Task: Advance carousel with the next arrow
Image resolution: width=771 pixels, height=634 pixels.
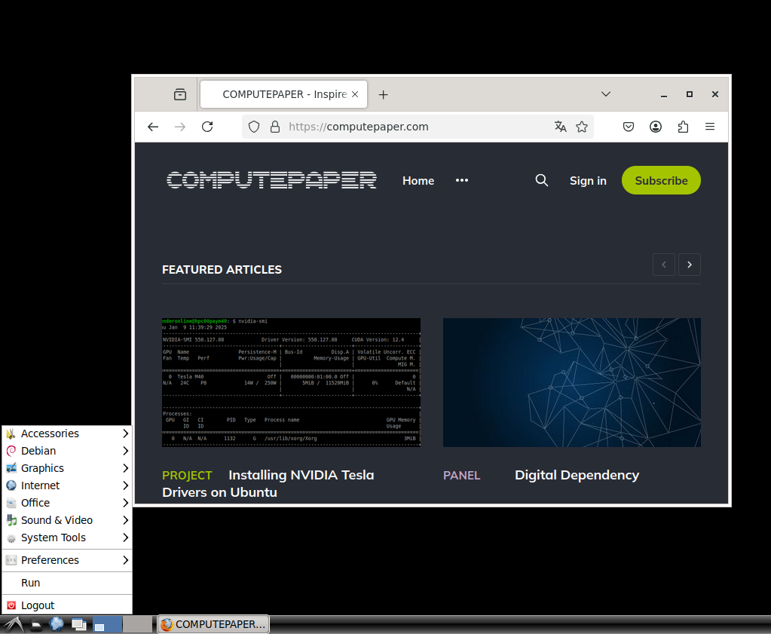Action: 689,265
